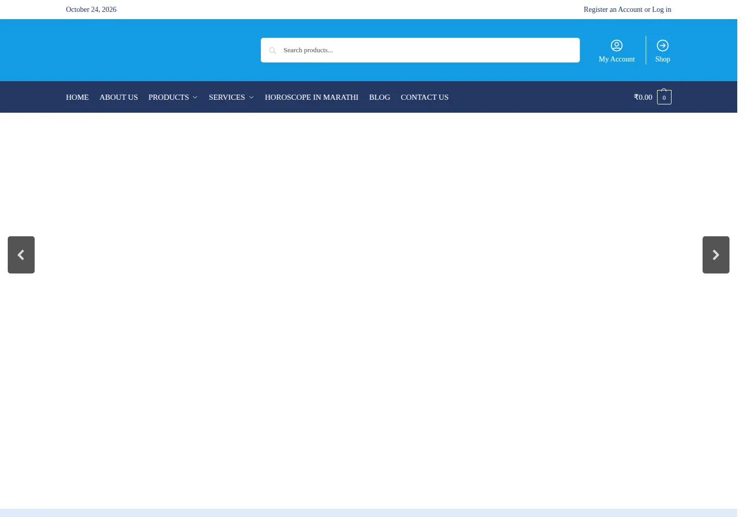Click the My Account user icon
The image size is (745, 517).
(x=617, y=45)
